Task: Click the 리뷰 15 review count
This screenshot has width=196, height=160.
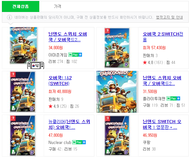Action: pyautogui.click(x=71, y=149)
